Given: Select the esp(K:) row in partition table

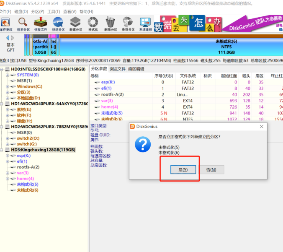Looking at the screenshot, I should click(186, 82).
